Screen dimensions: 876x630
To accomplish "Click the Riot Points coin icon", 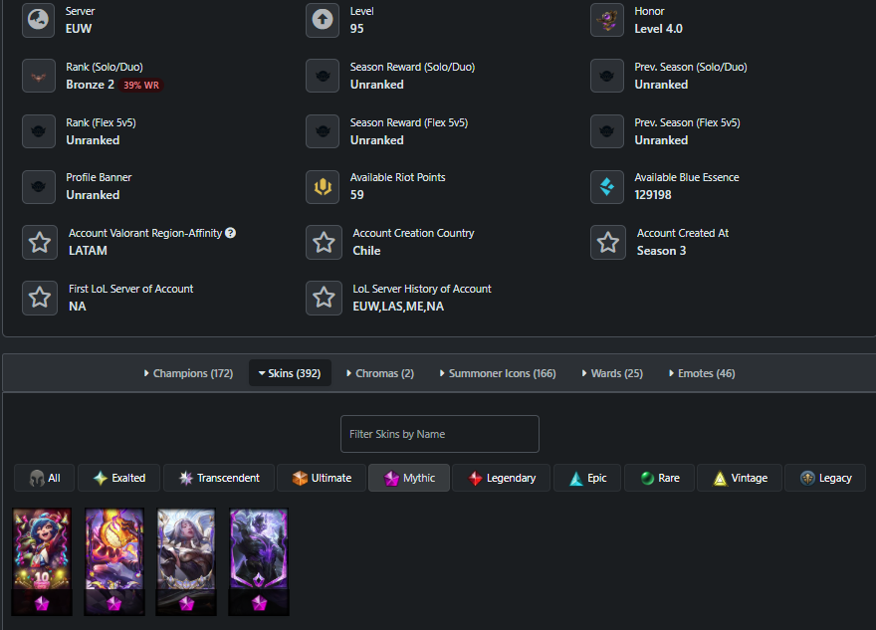I will coord(323,186).
